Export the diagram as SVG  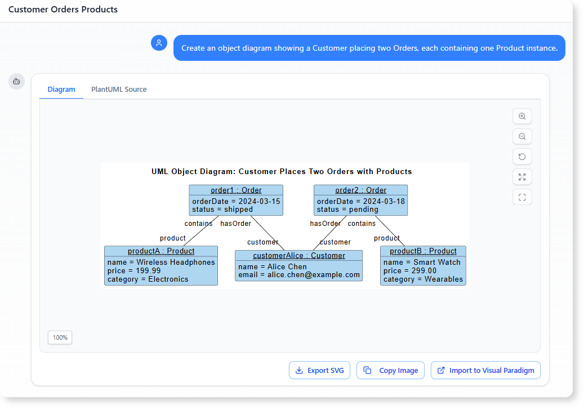(x=319, y=370)
